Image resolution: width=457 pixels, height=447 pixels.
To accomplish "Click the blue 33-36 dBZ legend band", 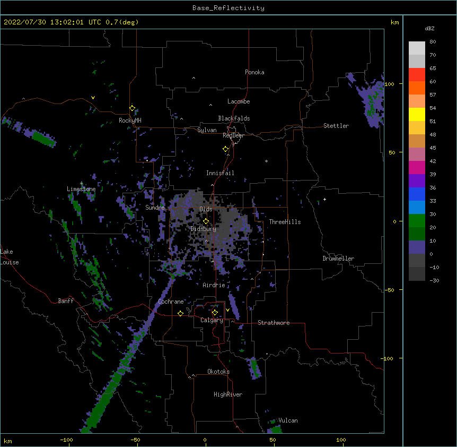I will pos(417,194).
